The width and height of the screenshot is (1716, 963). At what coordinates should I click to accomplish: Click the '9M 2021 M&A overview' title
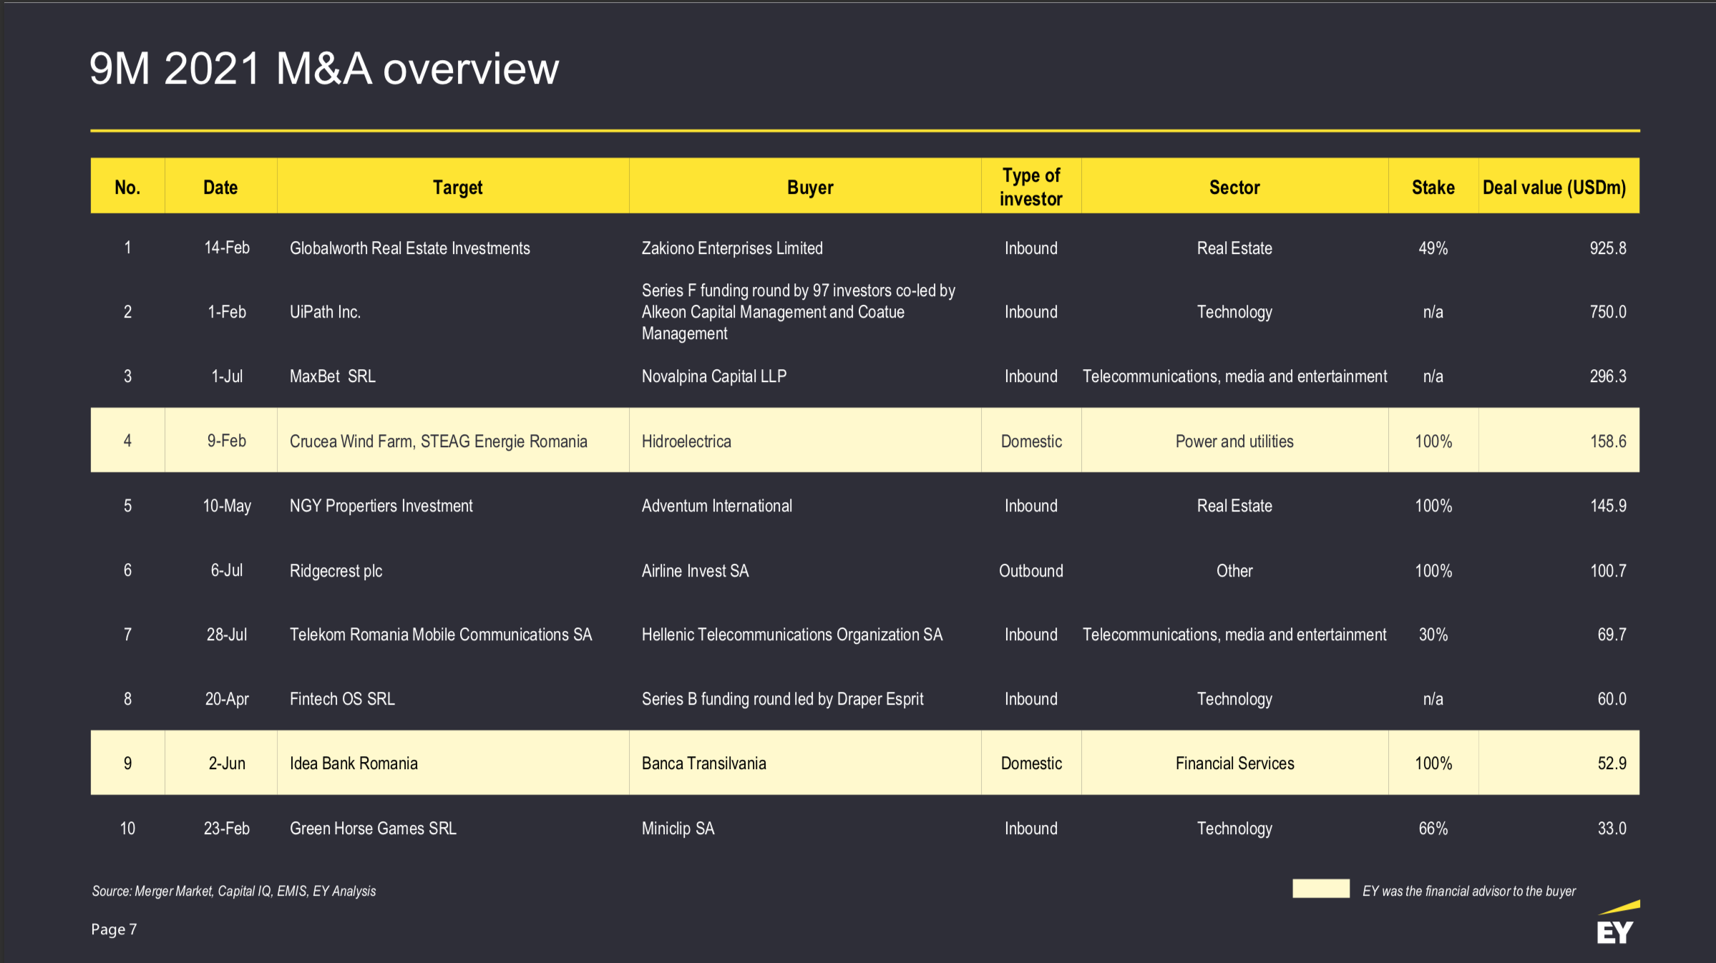pyautogui.click(x=324, y=69)
